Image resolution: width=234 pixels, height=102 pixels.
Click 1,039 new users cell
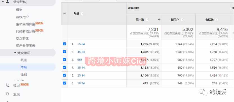(x=179, y=52)
